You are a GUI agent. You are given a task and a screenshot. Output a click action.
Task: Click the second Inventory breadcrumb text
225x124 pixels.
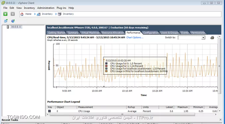(68, 14)
